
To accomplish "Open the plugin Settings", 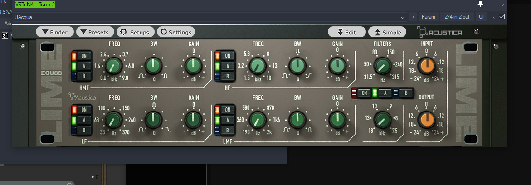I will [176, 32].
